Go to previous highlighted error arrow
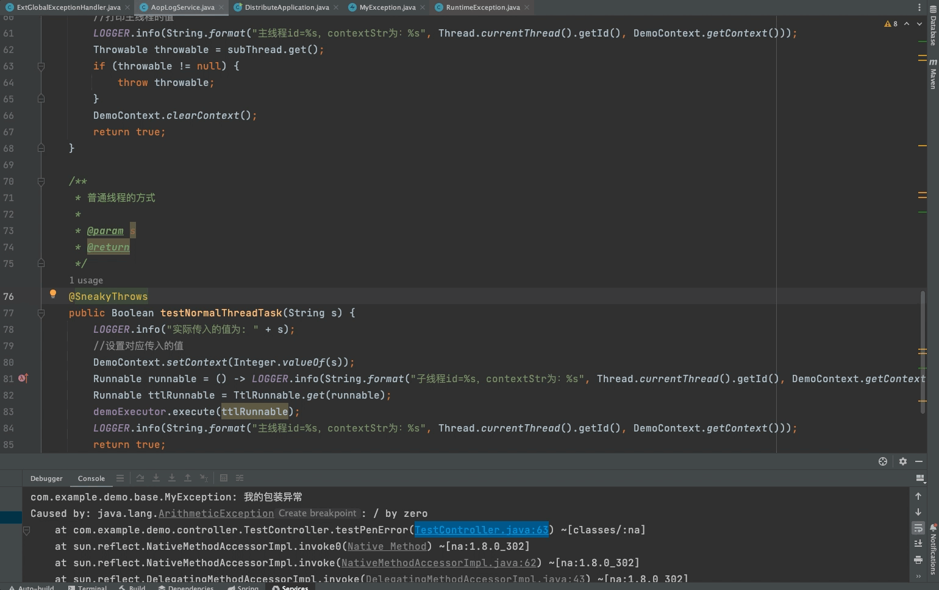The height and width of the screenshot is (590, 939). 907,24
